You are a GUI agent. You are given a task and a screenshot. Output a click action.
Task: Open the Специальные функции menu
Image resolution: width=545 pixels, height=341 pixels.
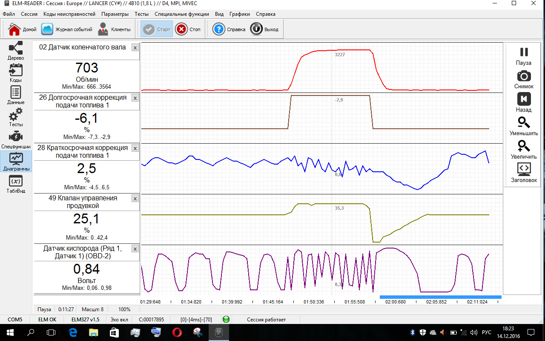182,14
